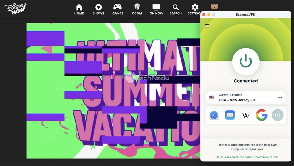The width and height of the screenshot is (294, 166).
Task: Open 'Is your medical info safe?' link
Action: [x=247, y=157]
